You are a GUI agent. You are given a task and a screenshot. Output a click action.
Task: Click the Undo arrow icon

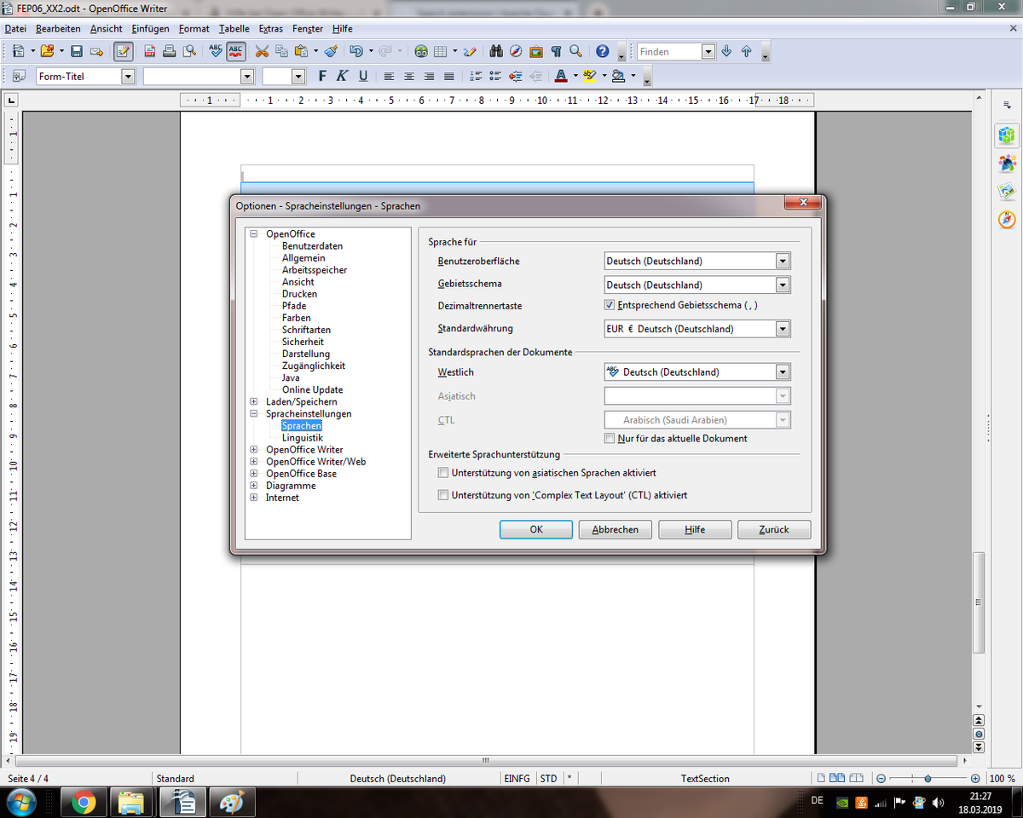(357, 51)
